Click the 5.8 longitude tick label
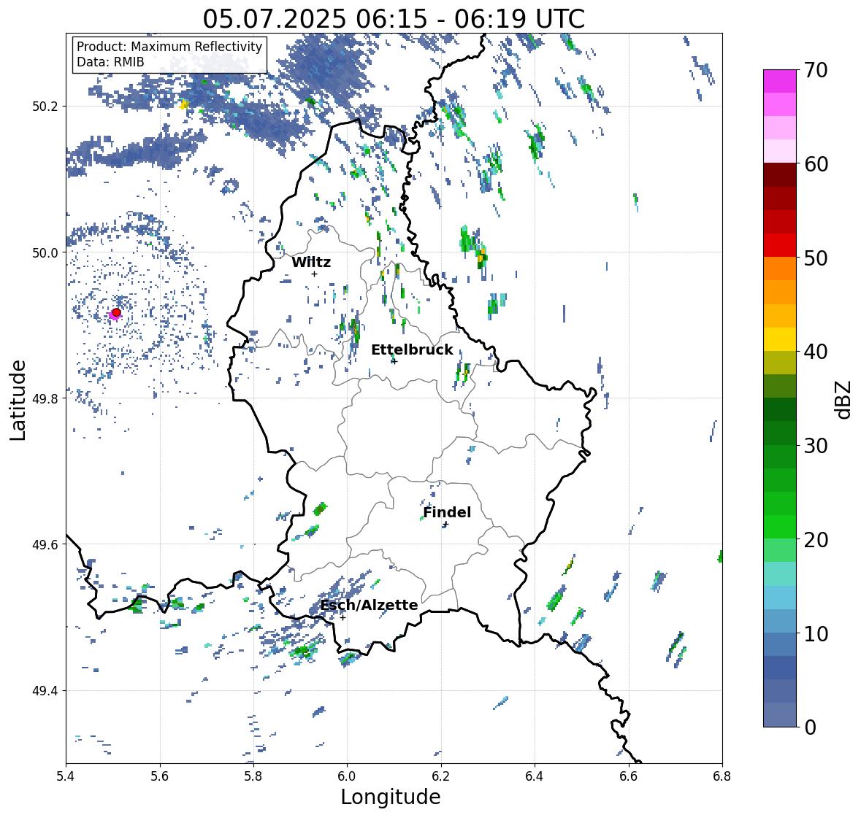 [x=253, y=776]
